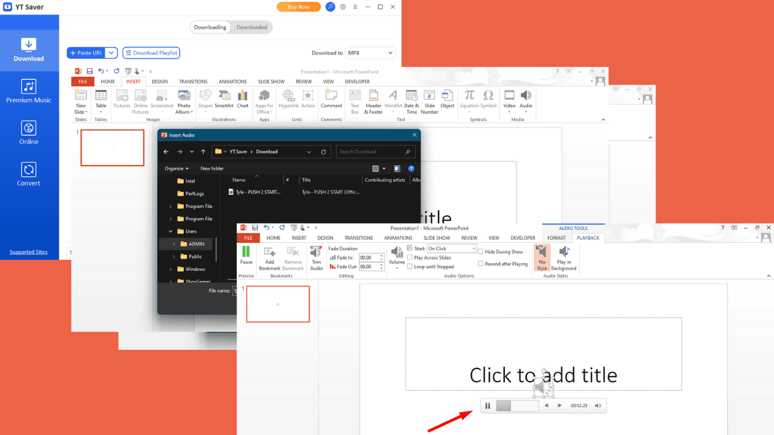Screen dimensions: 774x435
Task: Click the Buy Now button
Action: point(299,7)
